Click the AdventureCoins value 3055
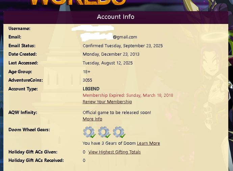The width and height of the screenshot is (233, 171). pyautogui.click(x=87, y=80)
